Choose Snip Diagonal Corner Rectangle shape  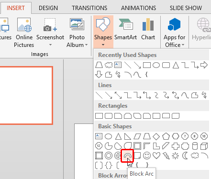(x=137, y=116)
